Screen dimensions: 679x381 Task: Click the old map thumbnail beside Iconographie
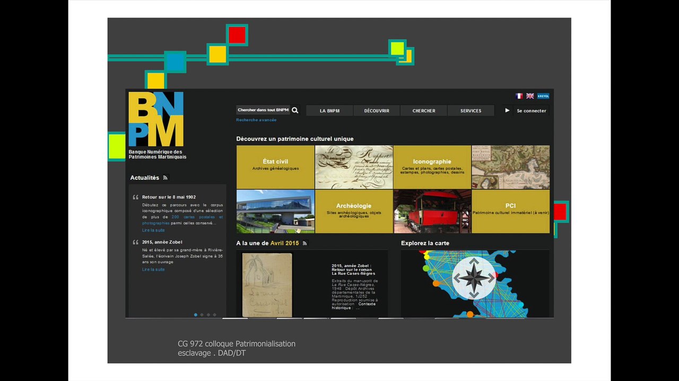point(511,167)
